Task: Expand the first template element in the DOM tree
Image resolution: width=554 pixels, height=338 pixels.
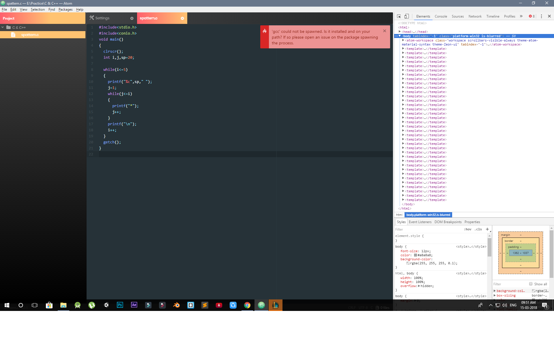Action: click(x=403, y=49)
